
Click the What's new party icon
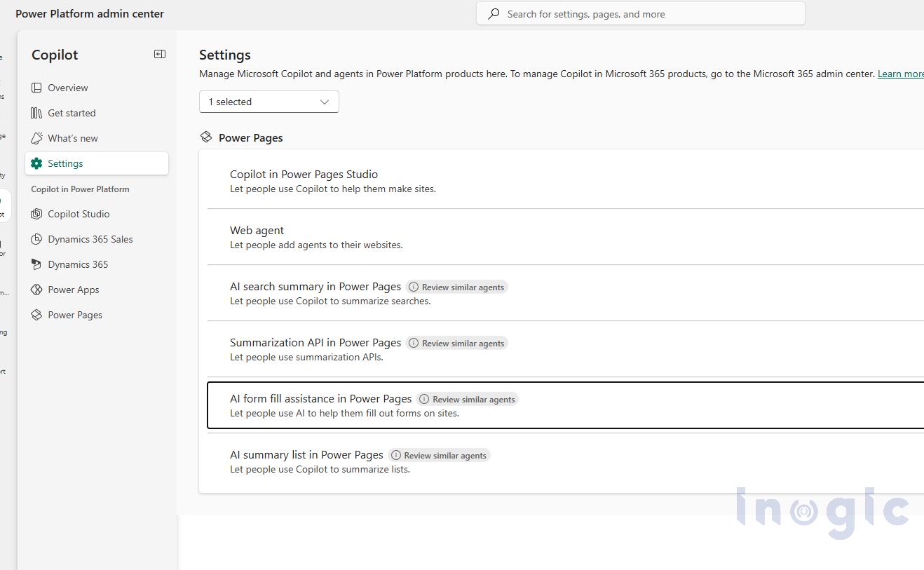point(36,138)
